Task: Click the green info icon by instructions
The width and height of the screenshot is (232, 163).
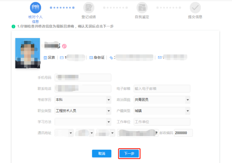Action: (14, 27)
